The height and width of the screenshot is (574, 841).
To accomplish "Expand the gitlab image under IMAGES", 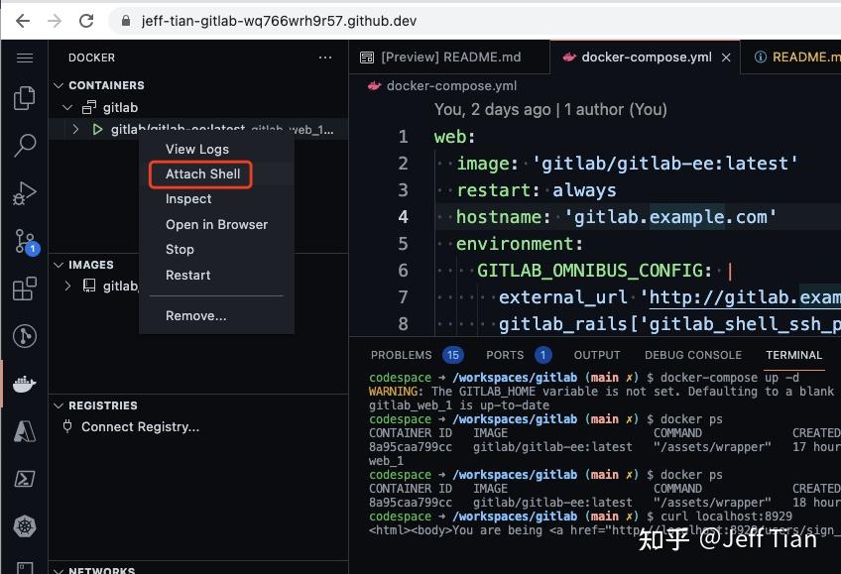I will (x=65, y=286).
